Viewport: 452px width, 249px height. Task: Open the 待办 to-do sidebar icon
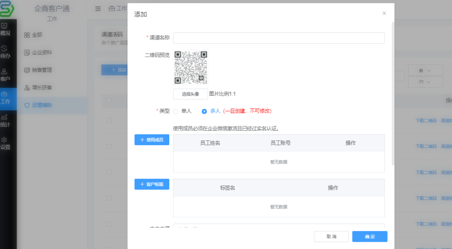click(5, 52)
